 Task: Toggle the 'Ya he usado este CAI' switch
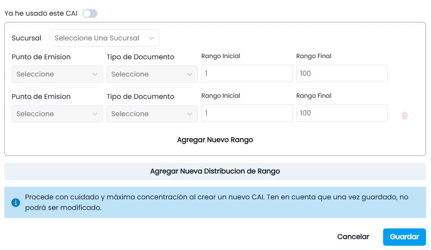pyautogui.click(x=90, y=13)
